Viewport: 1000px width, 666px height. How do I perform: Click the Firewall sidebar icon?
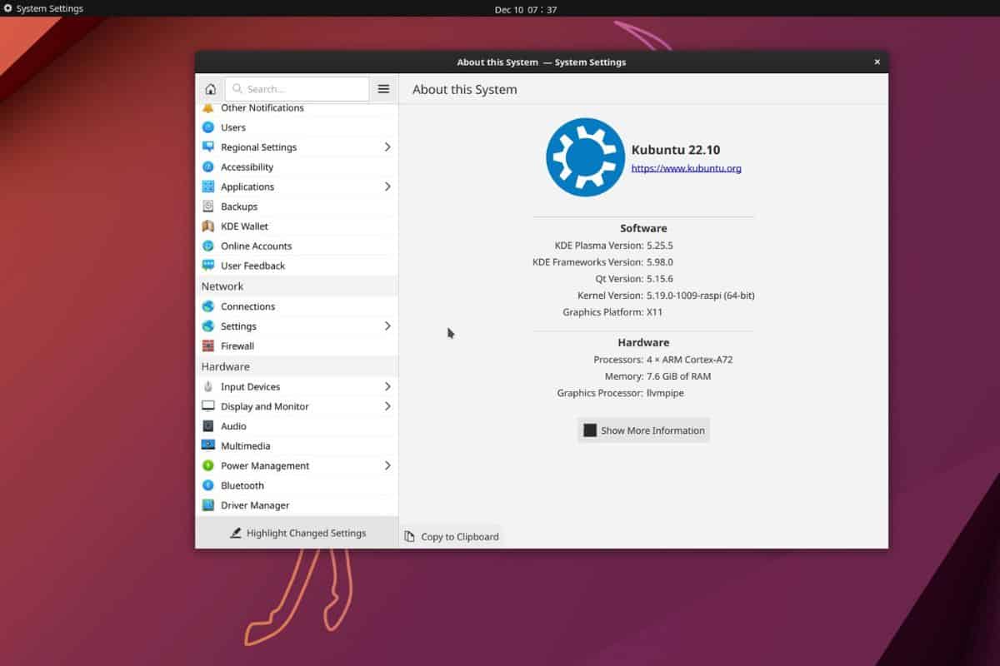coord(209,345)
